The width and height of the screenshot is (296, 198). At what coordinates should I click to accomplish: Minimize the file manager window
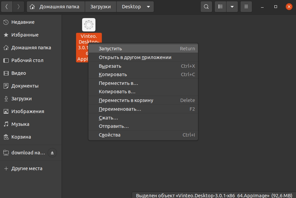coord(262,7)
